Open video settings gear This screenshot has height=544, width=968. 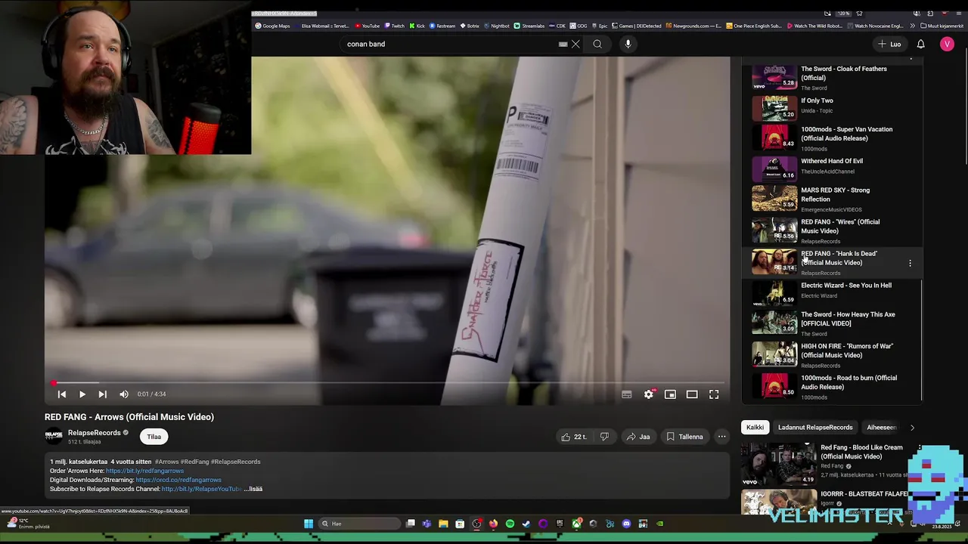[x=648, y=394]
